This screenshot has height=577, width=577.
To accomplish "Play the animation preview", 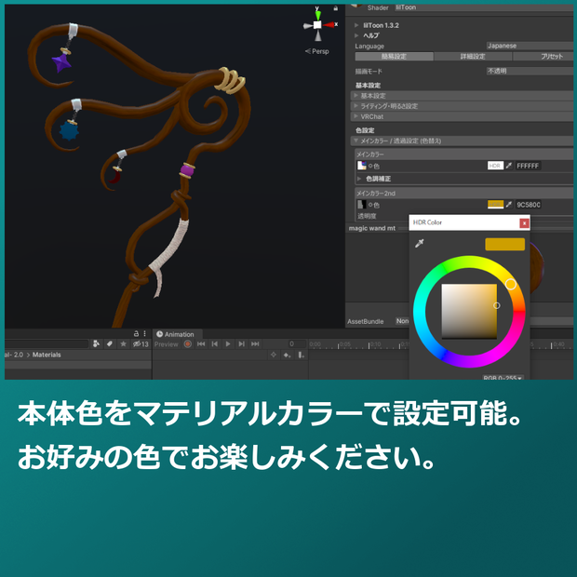I will pos(228,344).
